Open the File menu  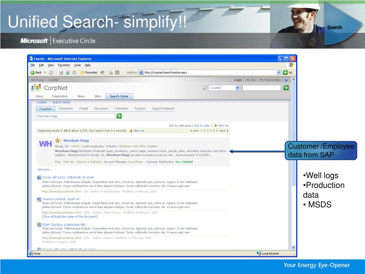coord(32,65)
